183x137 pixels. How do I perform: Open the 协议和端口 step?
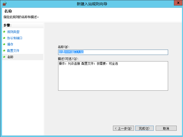click(15, 38)
